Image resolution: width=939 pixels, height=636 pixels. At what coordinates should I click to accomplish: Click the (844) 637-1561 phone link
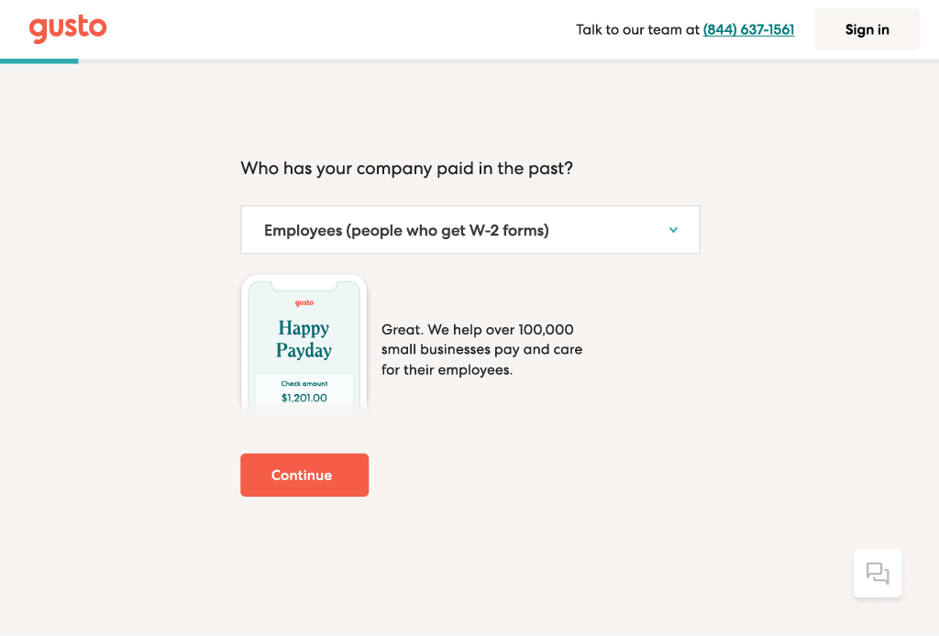point(748,29)
